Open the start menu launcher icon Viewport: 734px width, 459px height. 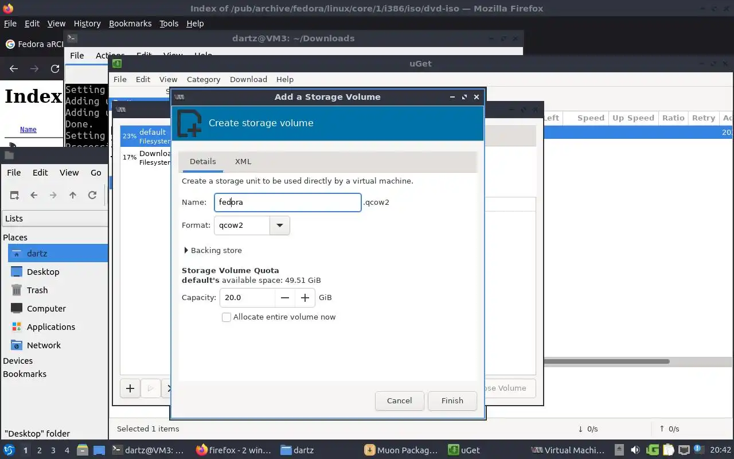pos(9,450)
